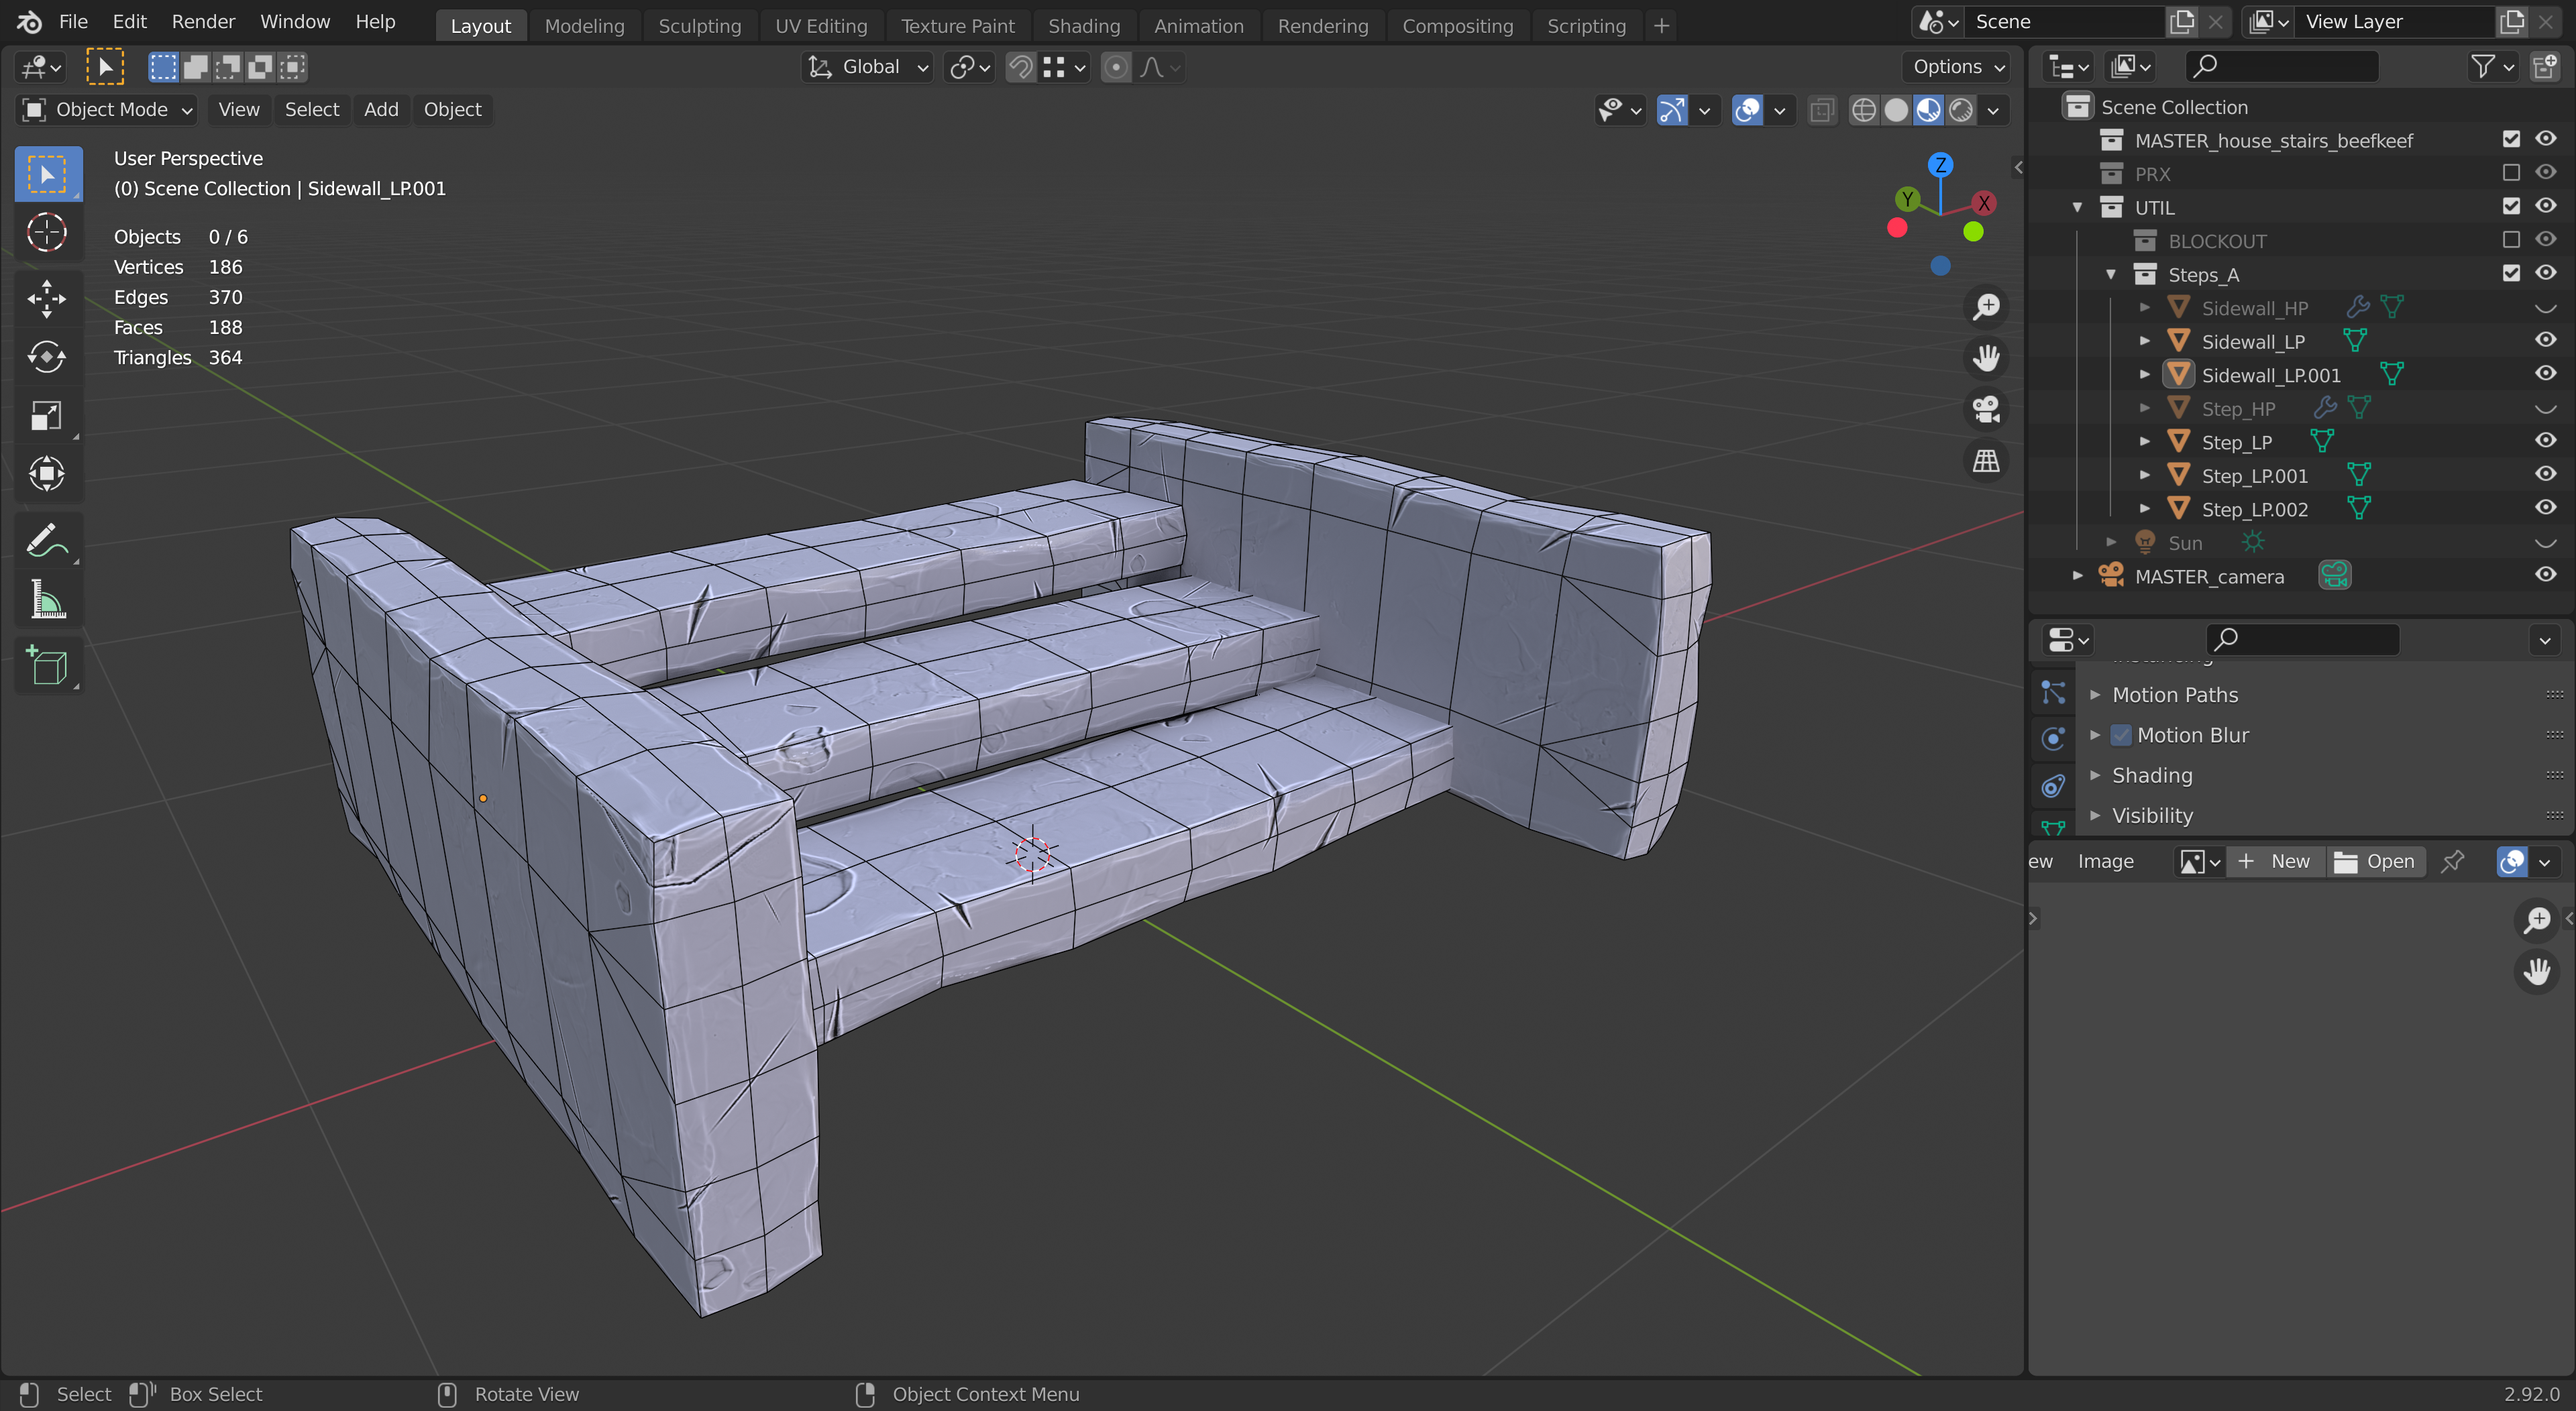Toggle camera view with camera icon
The image size is (2576, 1411).
1986,409
